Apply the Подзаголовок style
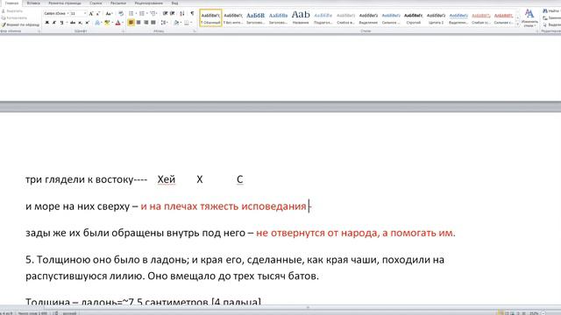Viewport: 561px width, 315px height. coord(323,17)
